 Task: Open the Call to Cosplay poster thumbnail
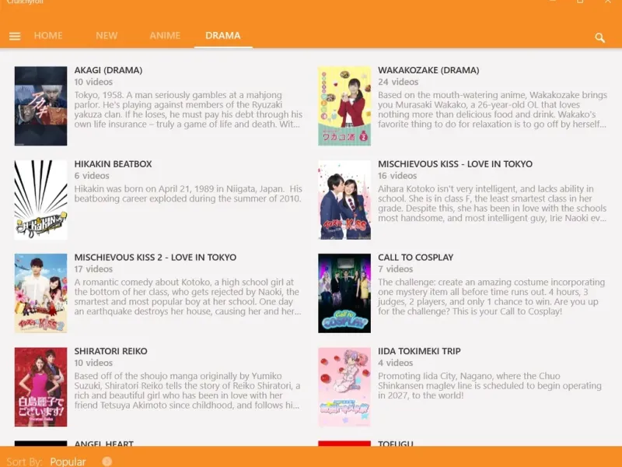pyautogui.click(x=344, y=293)
